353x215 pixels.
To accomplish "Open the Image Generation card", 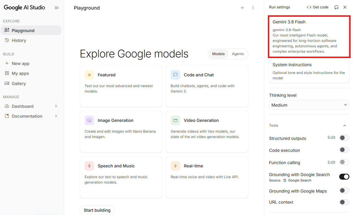I will pos(121,132).
